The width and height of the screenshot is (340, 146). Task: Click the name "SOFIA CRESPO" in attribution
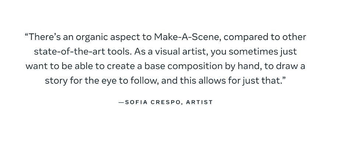pyautogui.click(x=153, y=102)
